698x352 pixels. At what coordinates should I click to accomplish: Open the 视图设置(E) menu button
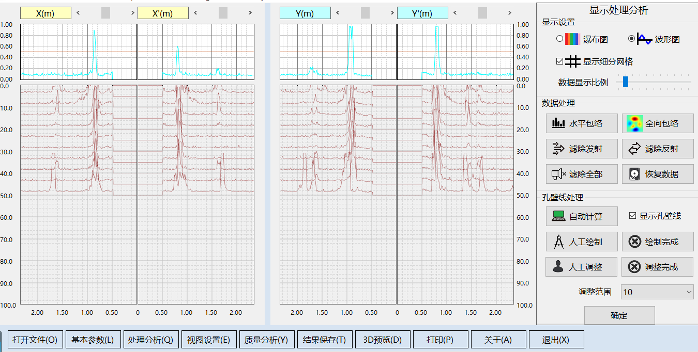click(209, 340)
